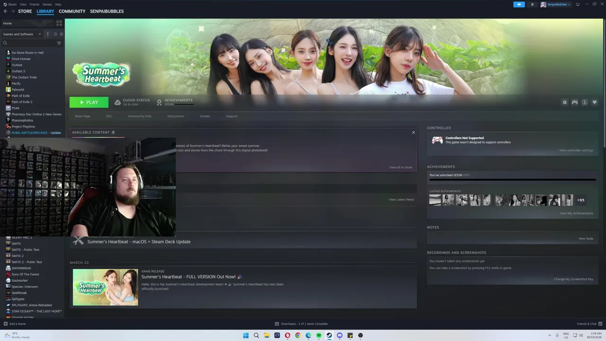Open the Games menu
The height and width of the screenshot is (341, 606).
pos(47,4)
